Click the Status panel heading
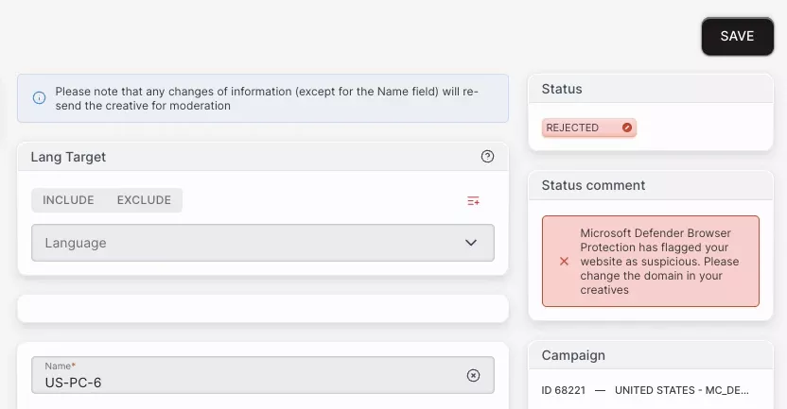The width and height of the screenshot is (787, 409). 562,89
